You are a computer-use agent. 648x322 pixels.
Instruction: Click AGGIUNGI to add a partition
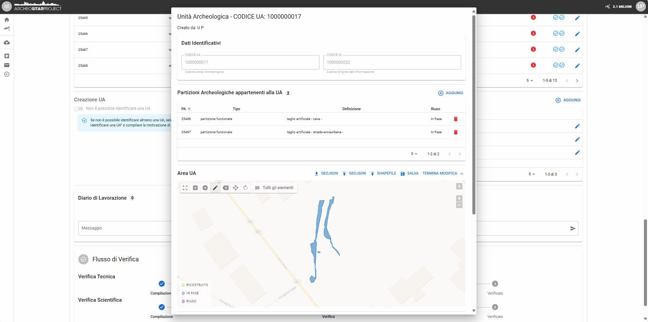(451, 93)
